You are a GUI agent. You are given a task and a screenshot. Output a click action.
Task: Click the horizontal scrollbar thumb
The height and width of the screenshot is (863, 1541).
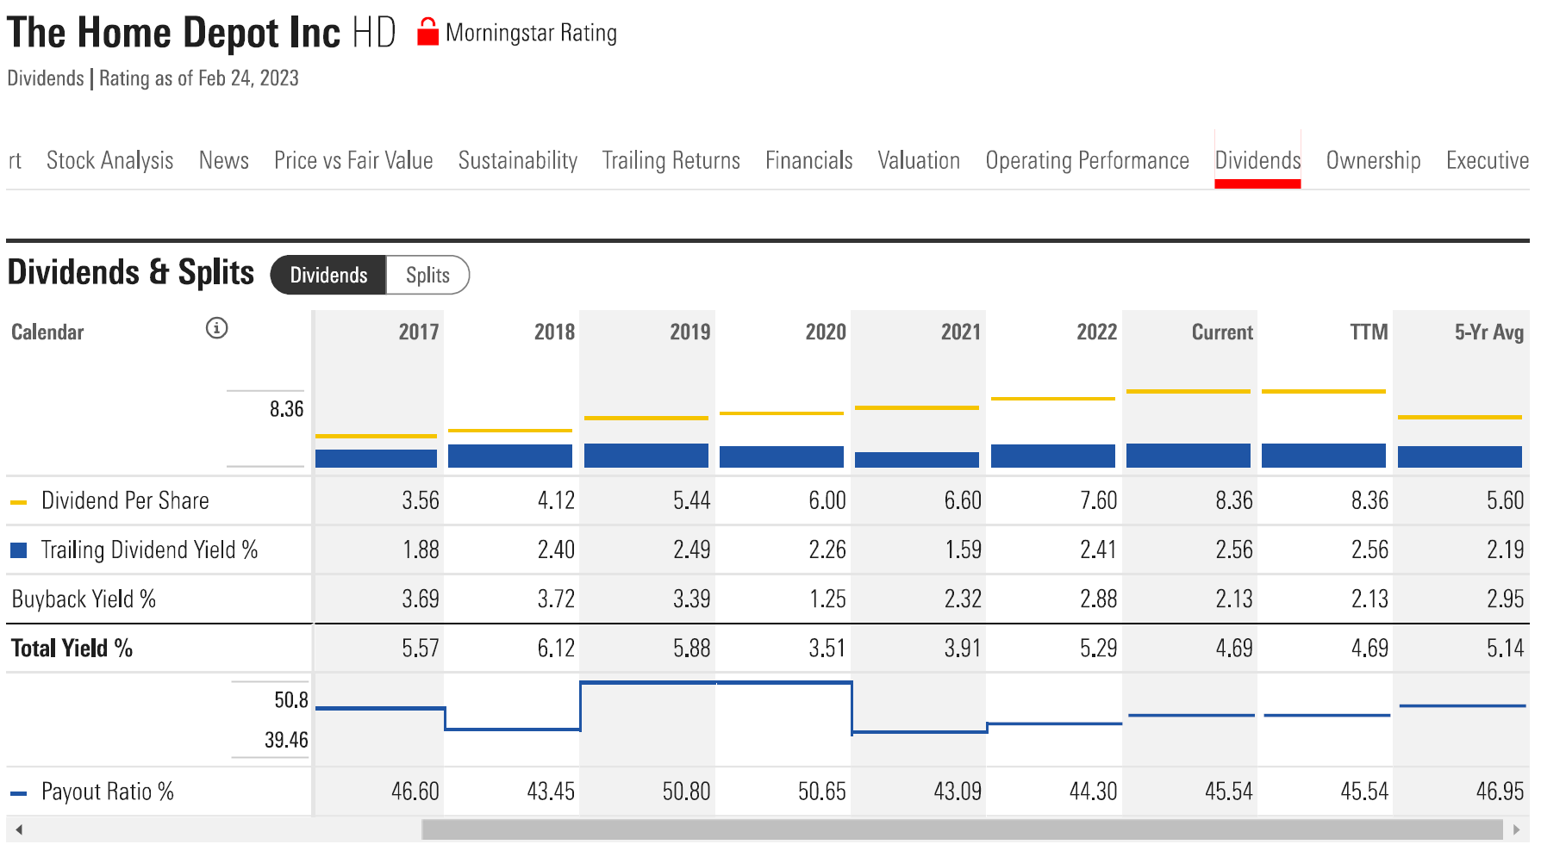[962, 829]
